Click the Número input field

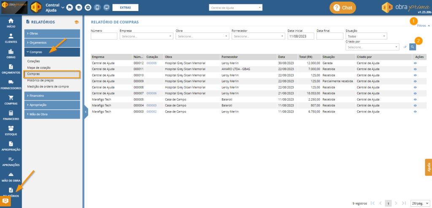104,36
